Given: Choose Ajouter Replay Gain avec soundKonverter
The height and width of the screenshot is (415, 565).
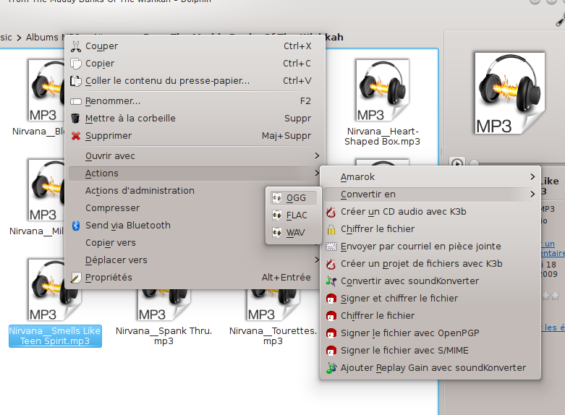Looking at the screenshot, I should (x=430, y=368).
